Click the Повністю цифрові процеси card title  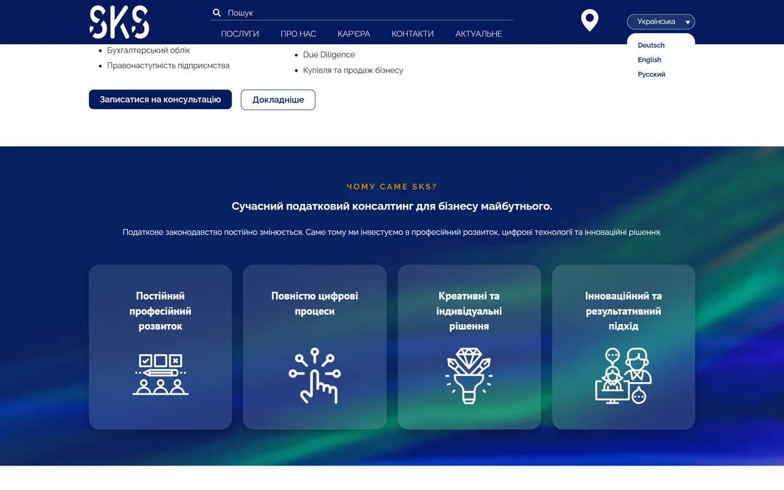(315, 304)
